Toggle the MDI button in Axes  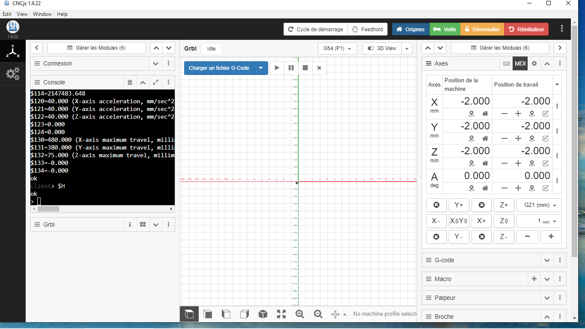coord(520,63)
